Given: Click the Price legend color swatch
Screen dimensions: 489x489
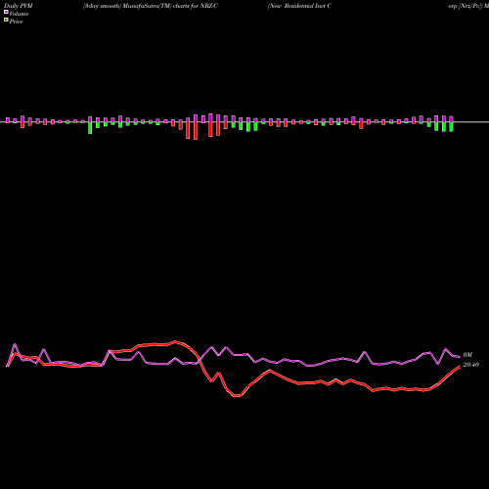Looking at the screenshot, I should pyautogui.click(x=6, y=20).
